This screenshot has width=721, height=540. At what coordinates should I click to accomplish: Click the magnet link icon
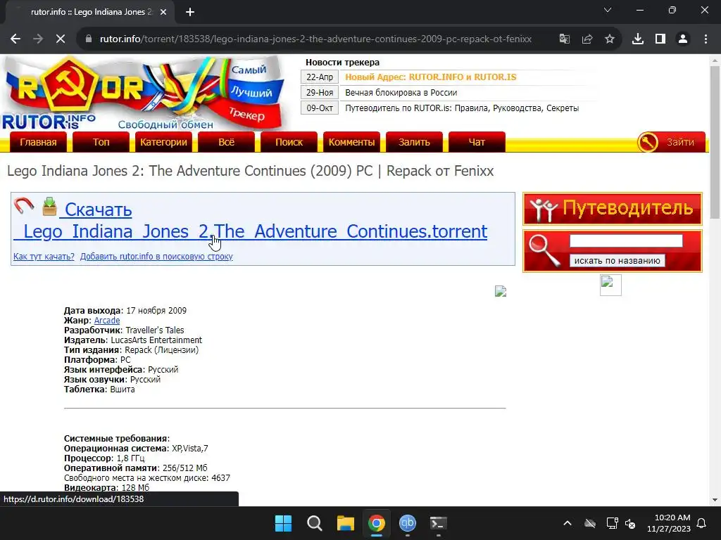pos(23,206)
